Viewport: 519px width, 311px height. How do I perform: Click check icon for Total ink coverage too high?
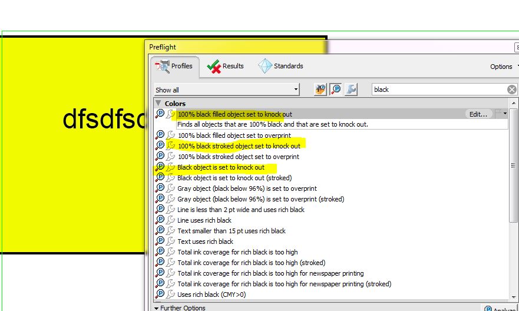coord(160,252)
